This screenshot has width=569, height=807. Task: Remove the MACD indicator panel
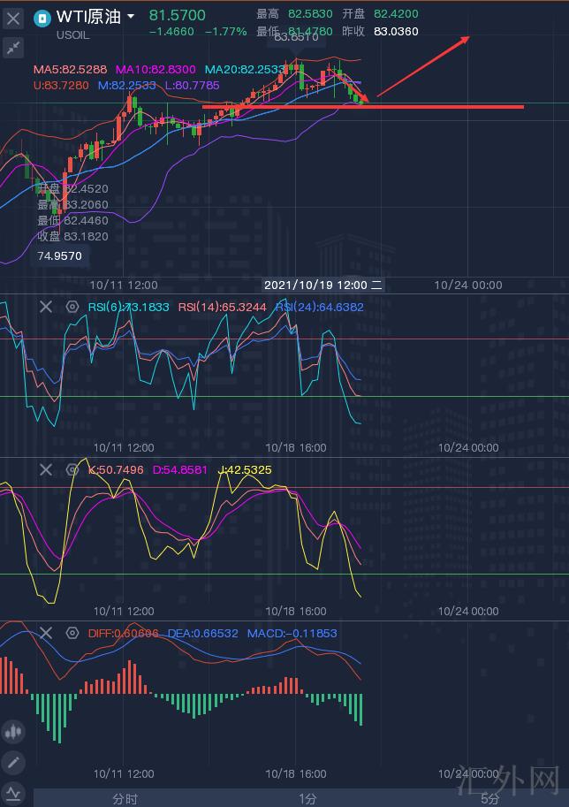tap(46, 633)
